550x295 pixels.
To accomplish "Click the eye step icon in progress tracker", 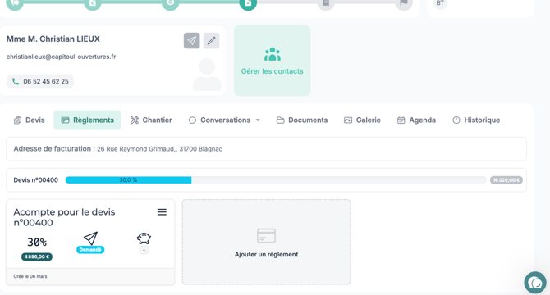I will [170, 2].
